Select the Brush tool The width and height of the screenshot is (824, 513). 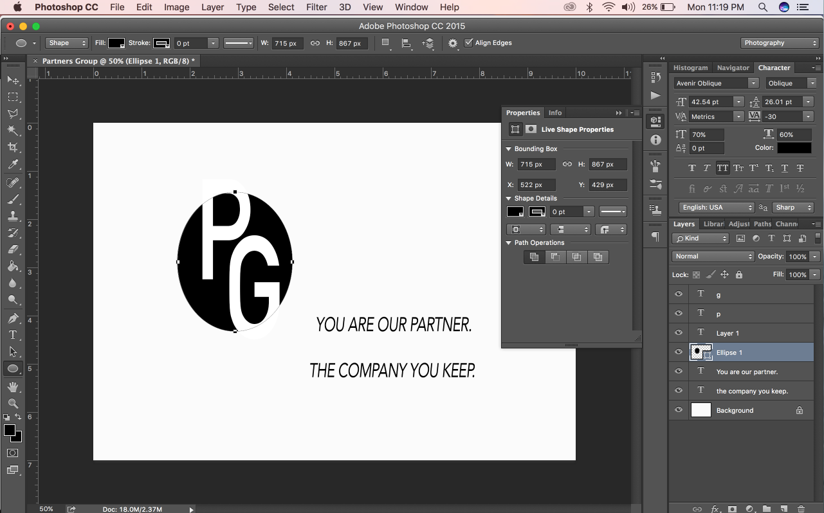[x=13, y=199]
